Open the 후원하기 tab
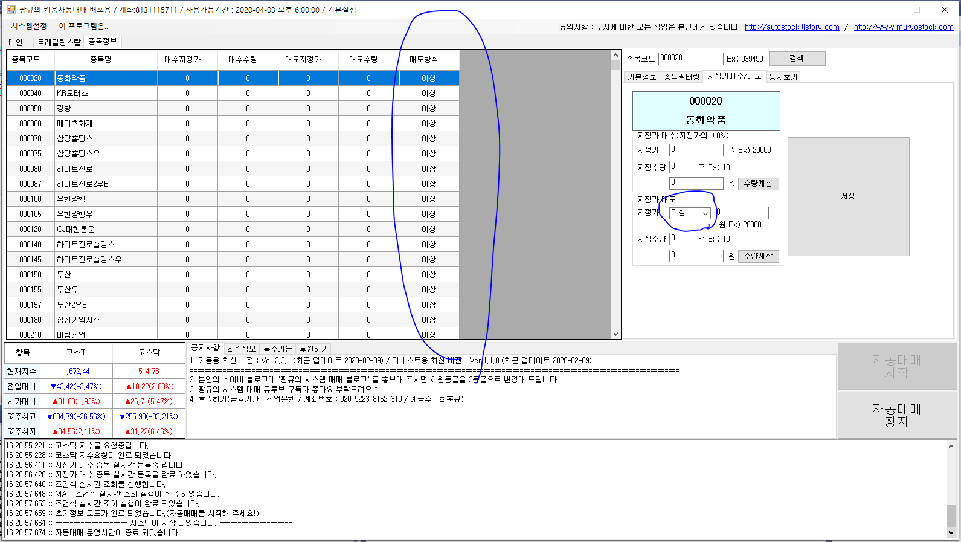Screen dimensions: 961x542 (x=314, y=349)
